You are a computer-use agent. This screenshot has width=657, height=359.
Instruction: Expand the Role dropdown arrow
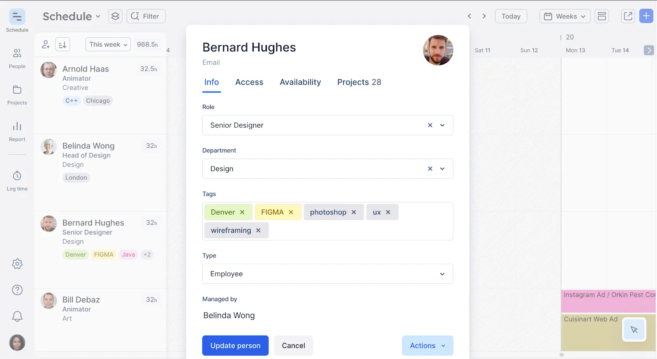[x=442, y=125]
